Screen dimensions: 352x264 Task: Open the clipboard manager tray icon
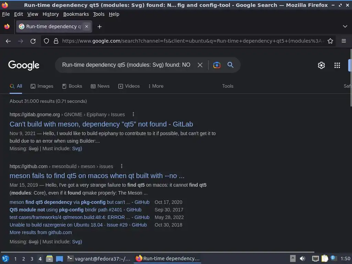[324, 258]
